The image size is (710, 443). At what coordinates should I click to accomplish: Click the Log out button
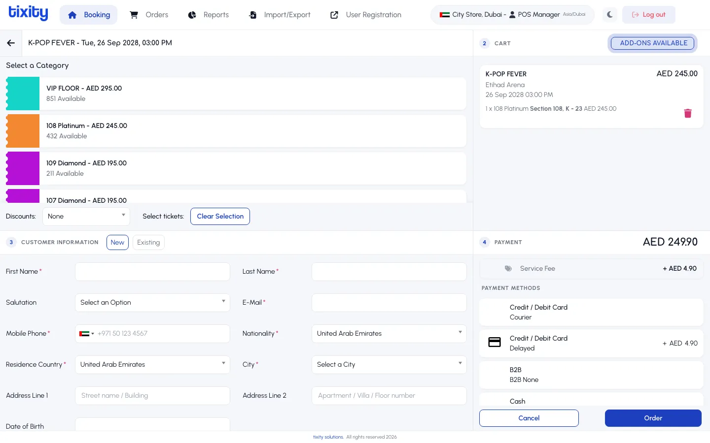click(649, 15)
